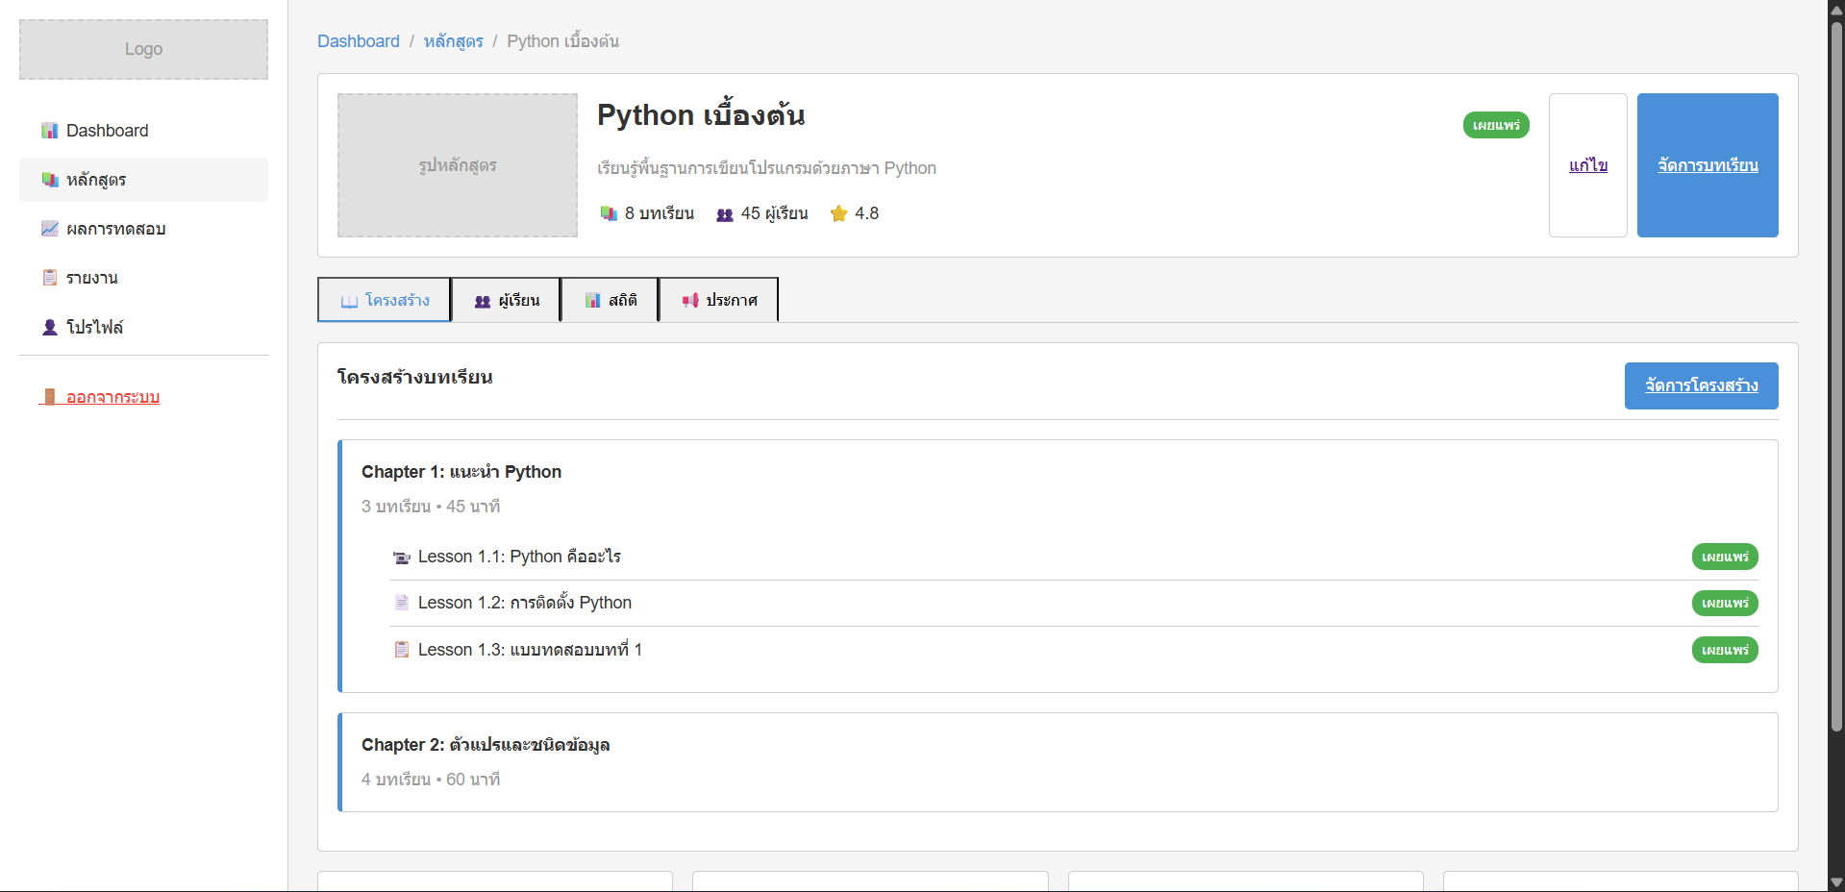Viewport: 1845px width, 892px height.
Task: Click the video icon beside Lesson 1.1
Action: click(402, 557)
